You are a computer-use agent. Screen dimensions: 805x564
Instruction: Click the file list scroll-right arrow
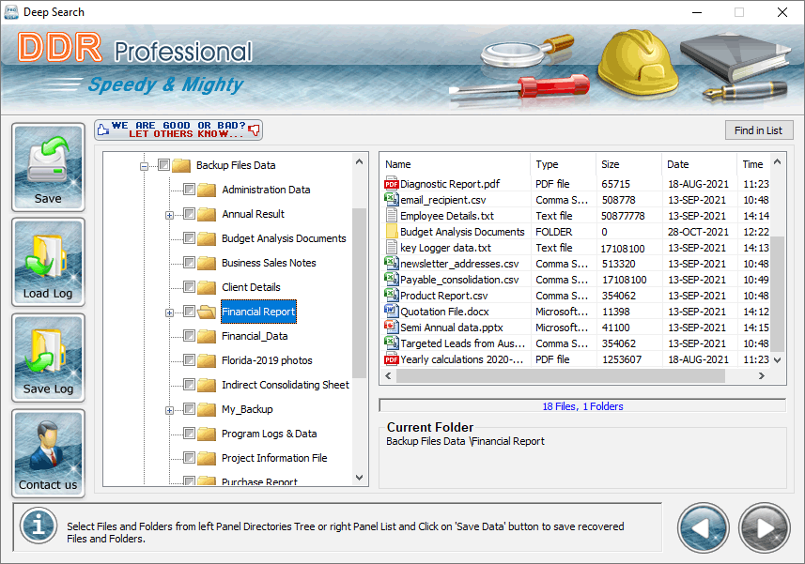(762, 375)
